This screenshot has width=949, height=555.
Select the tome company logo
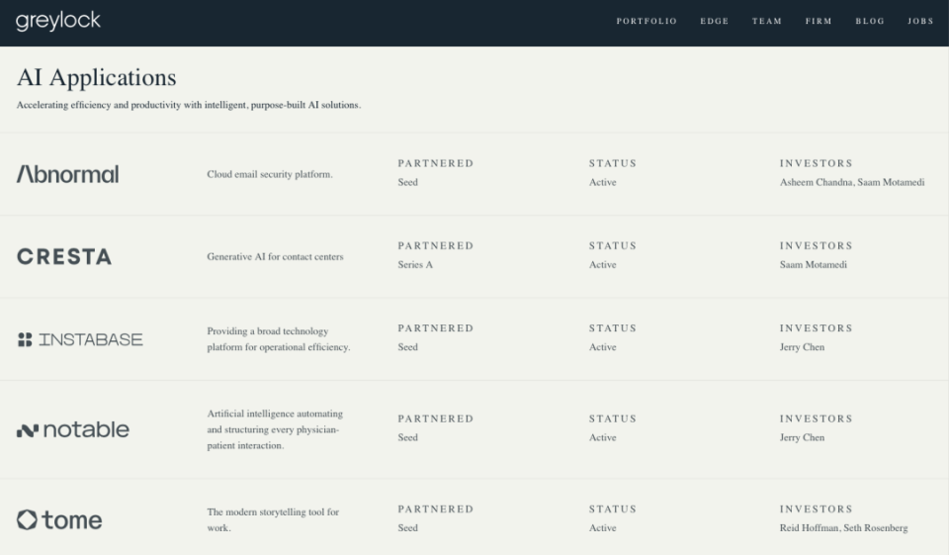pyautogui.click(x=59, y=519)
